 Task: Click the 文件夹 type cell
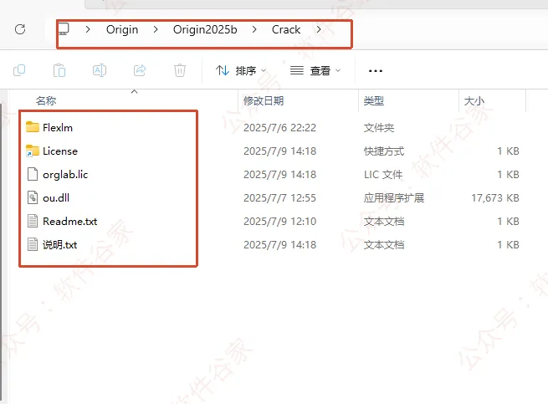pos(379,128)
